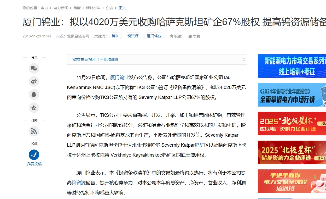Open RSS subscribe icon
Viewport: 326px width, 199px height.
(x=34, y=131)
